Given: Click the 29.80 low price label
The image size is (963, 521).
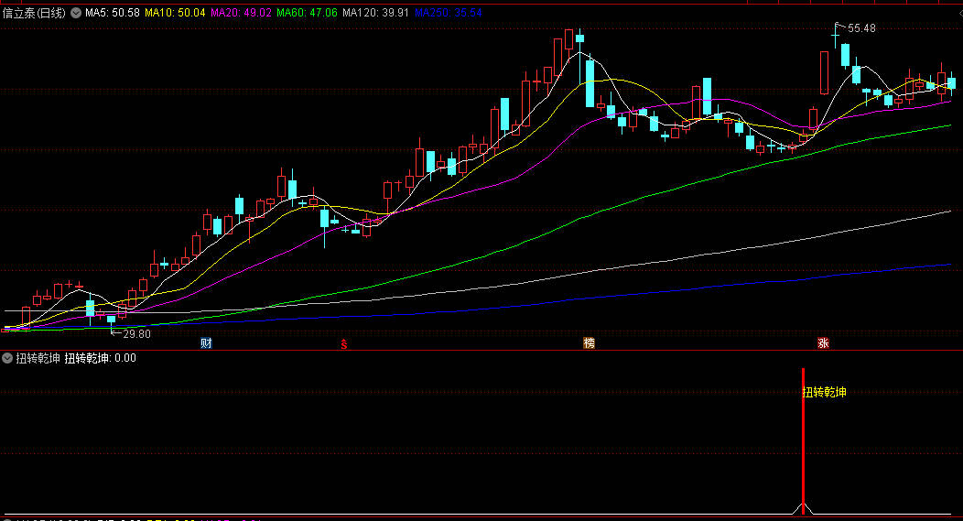Looking at the screenshot, I should point(137,333).
